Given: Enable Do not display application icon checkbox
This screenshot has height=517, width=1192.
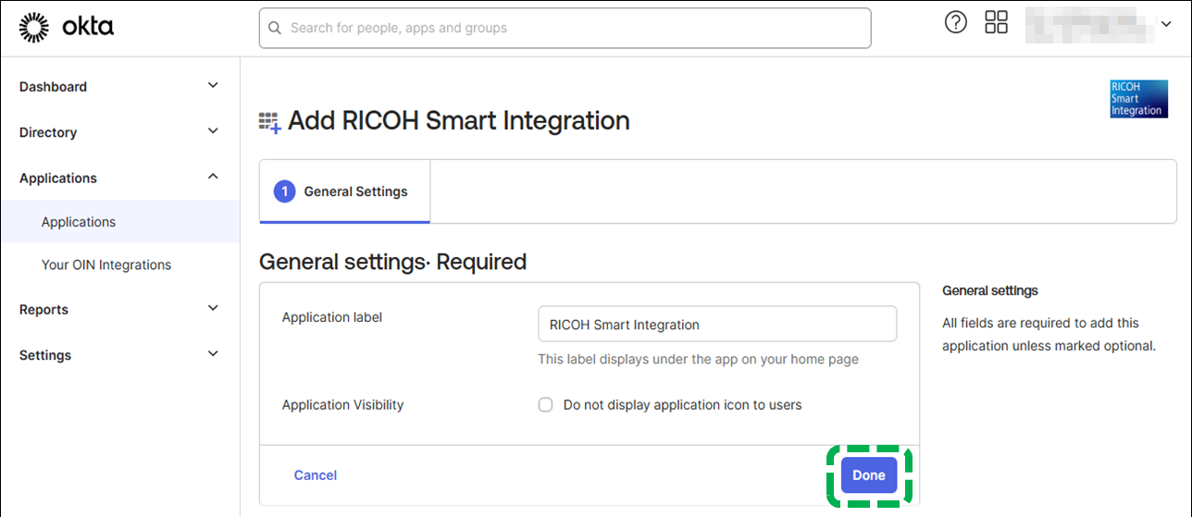Looking at the screenshot, I should click(x=546, y=405).
